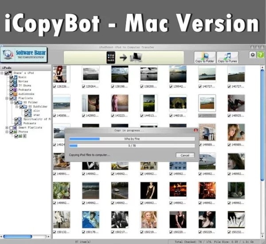Uncheck the Movies checkbox
The image size is (266, 244).
coord(12,82)
